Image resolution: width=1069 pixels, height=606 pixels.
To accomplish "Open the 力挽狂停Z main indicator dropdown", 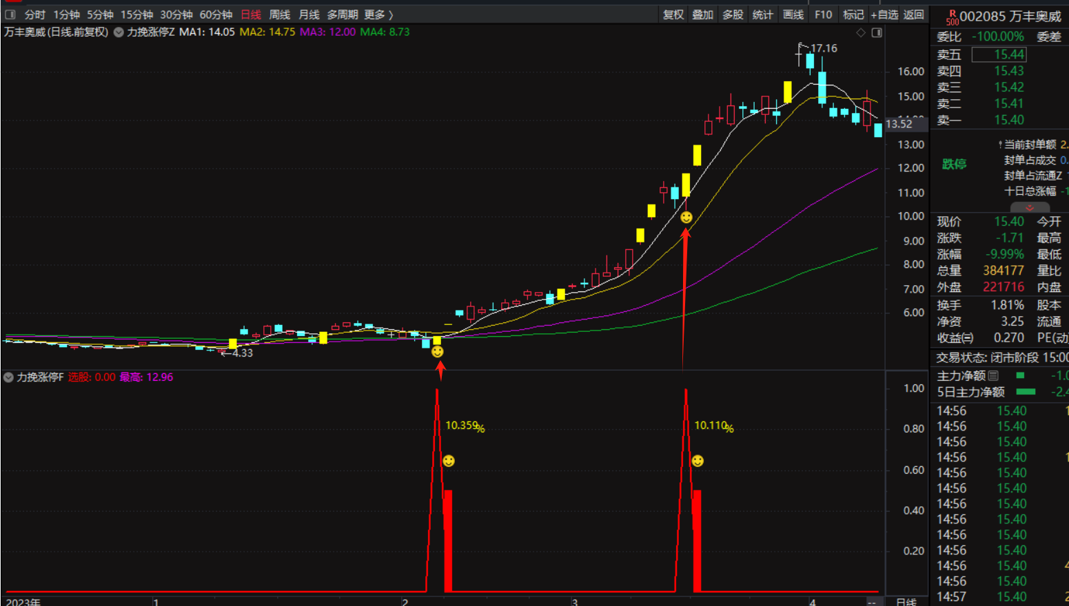I will tap(119, 32).
